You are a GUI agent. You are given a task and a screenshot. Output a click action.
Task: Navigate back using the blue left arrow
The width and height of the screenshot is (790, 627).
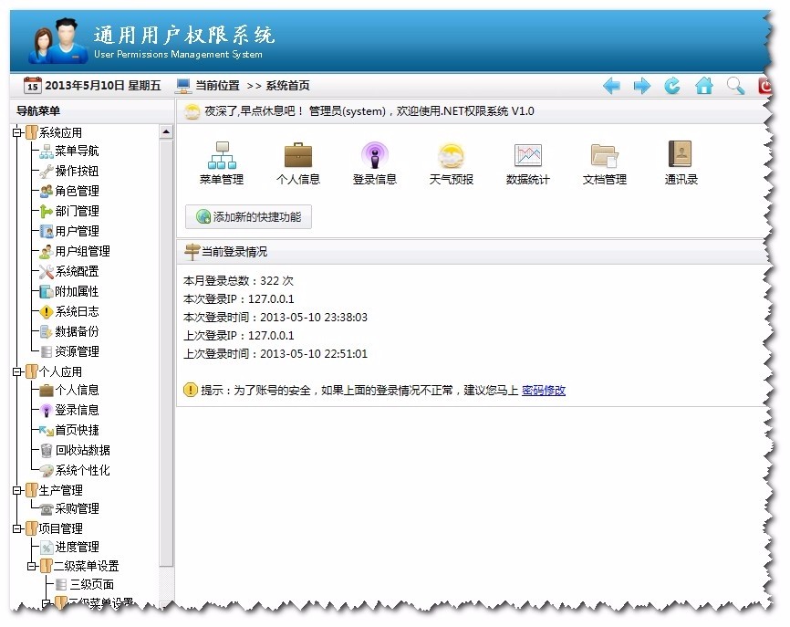coord(611,85)
